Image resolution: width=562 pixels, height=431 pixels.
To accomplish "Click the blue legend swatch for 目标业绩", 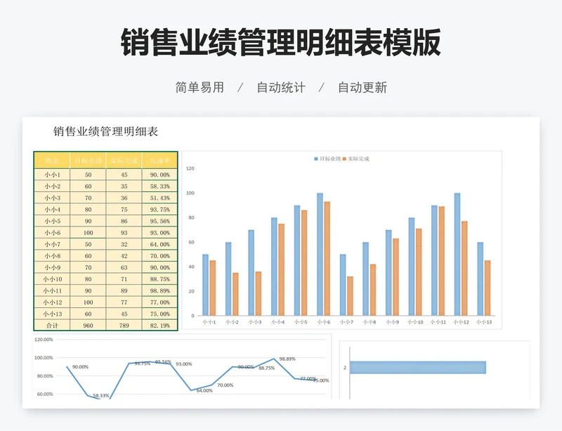I will pyautogui.click(x=316, y=159).
